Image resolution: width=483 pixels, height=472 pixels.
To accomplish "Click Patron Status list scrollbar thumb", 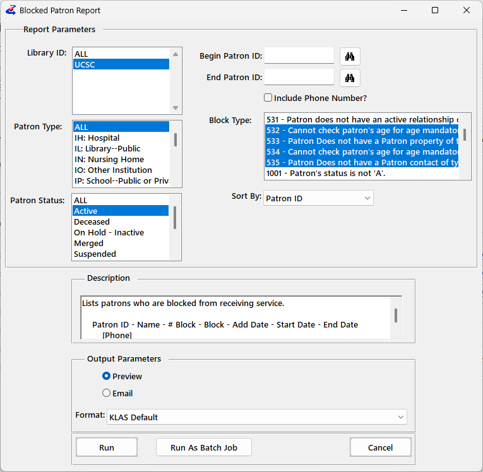I will [x=175, y=218].
